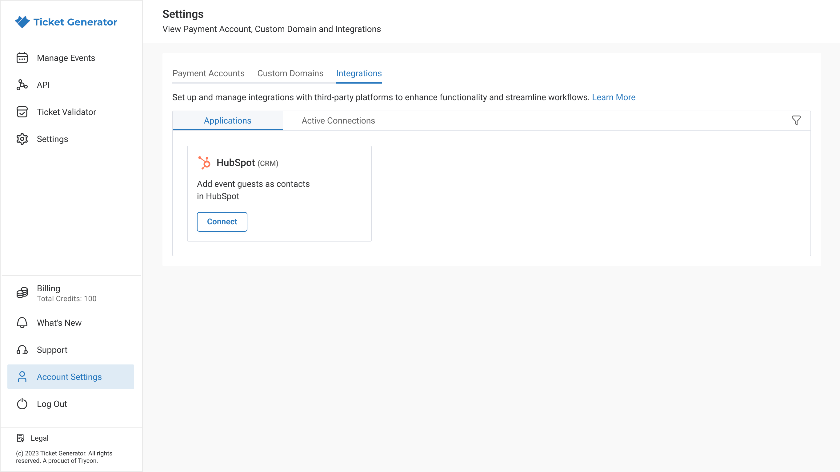Open Manage Events from the sidebar
Viewport: 840px width, 472px height.
pos(66,58)
